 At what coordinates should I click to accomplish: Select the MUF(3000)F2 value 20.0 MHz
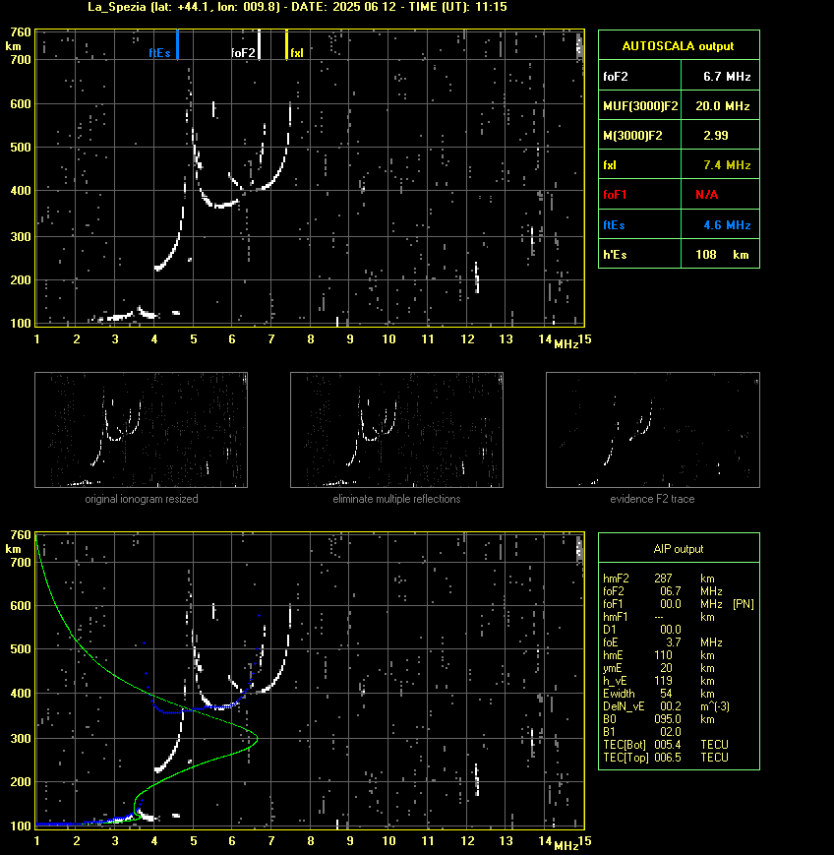tap(723, 106)
